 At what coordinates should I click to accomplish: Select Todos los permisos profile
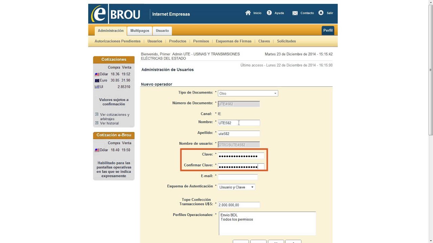point(237,219)
